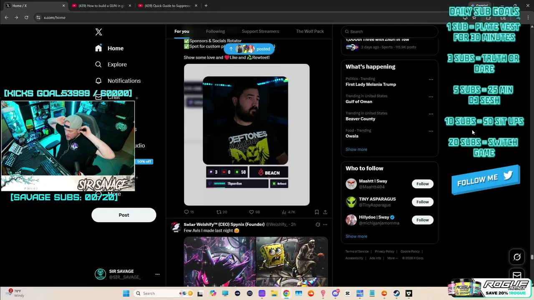
Task: Like the post with 98 likes
Action: (x=254, y=212)
